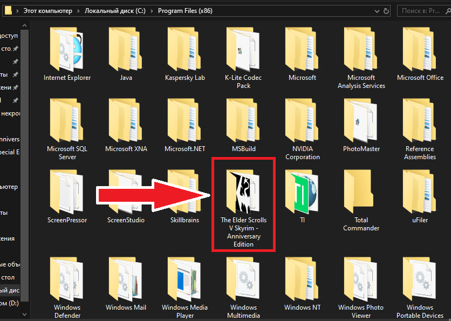The height and width of the screenshot is (321, 451).
Task: Select the Total Commander folder
Action: (x=361, y=201)
